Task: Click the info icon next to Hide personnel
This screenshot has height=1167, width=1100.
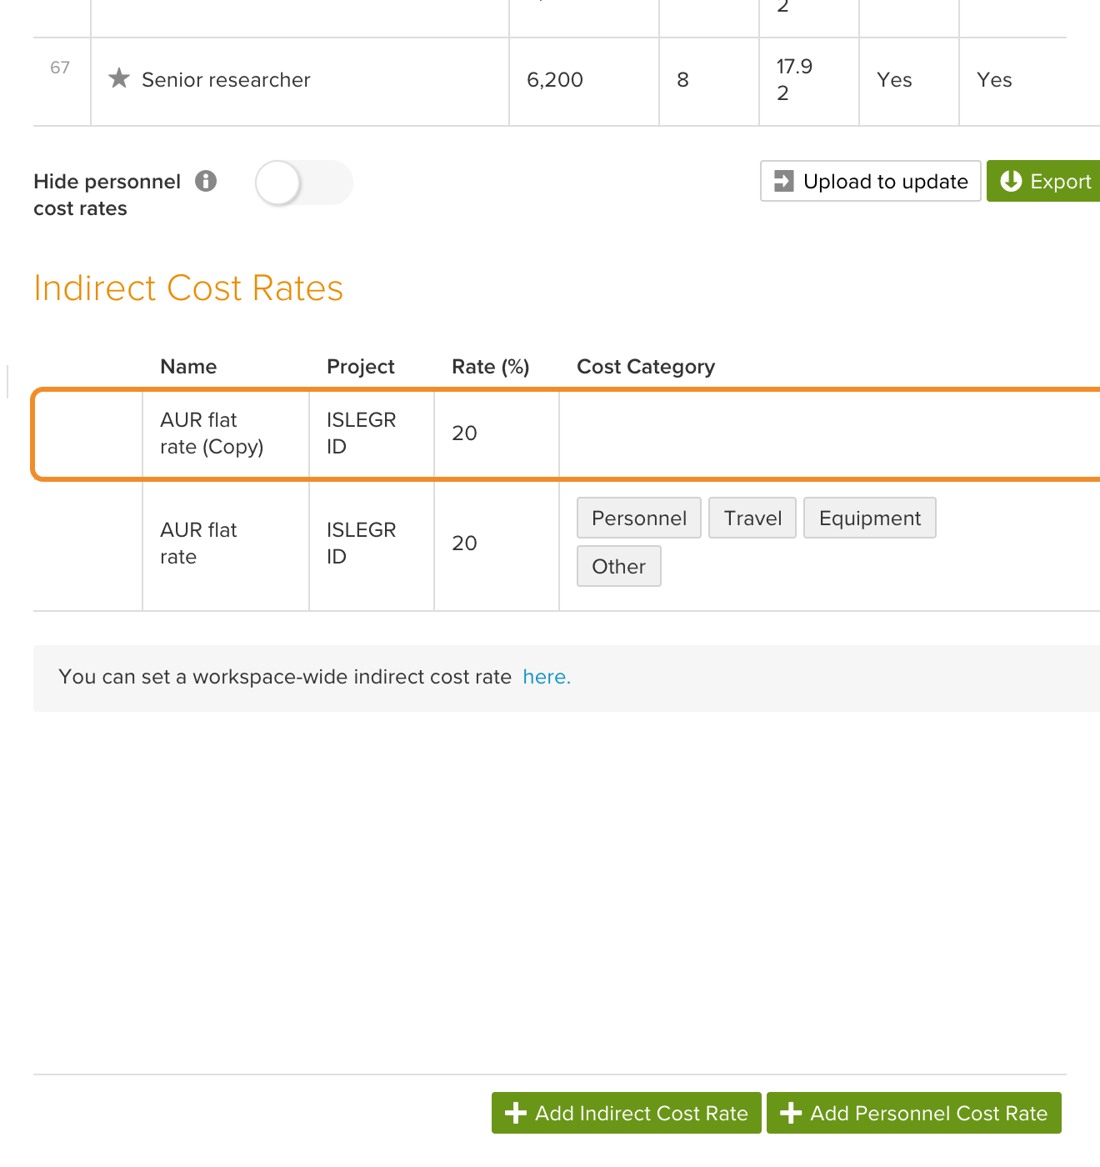Action: 206,181
